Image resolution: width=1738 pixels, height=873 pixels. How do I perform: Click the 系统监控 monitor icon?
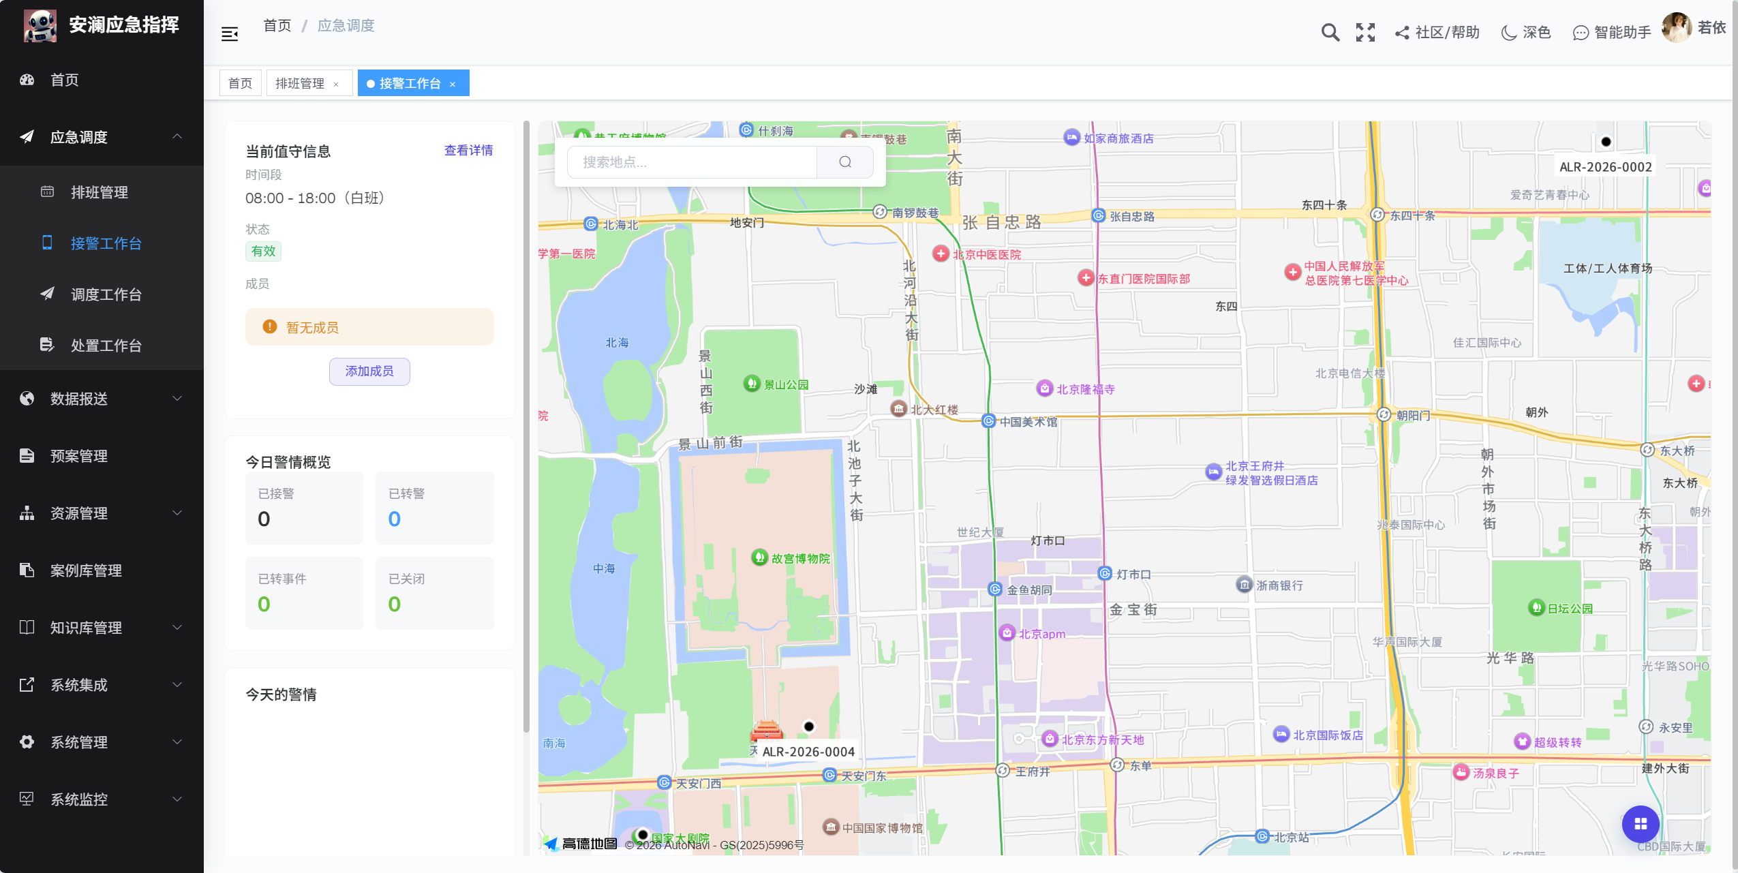tap(27, 799)
